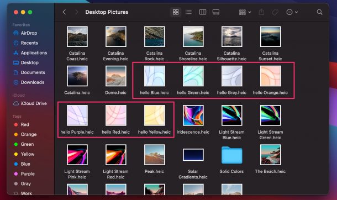The width and height of the screenshot is (337, 200).
Task: Open Applications in the sidebar
Action: pos(30,53)
